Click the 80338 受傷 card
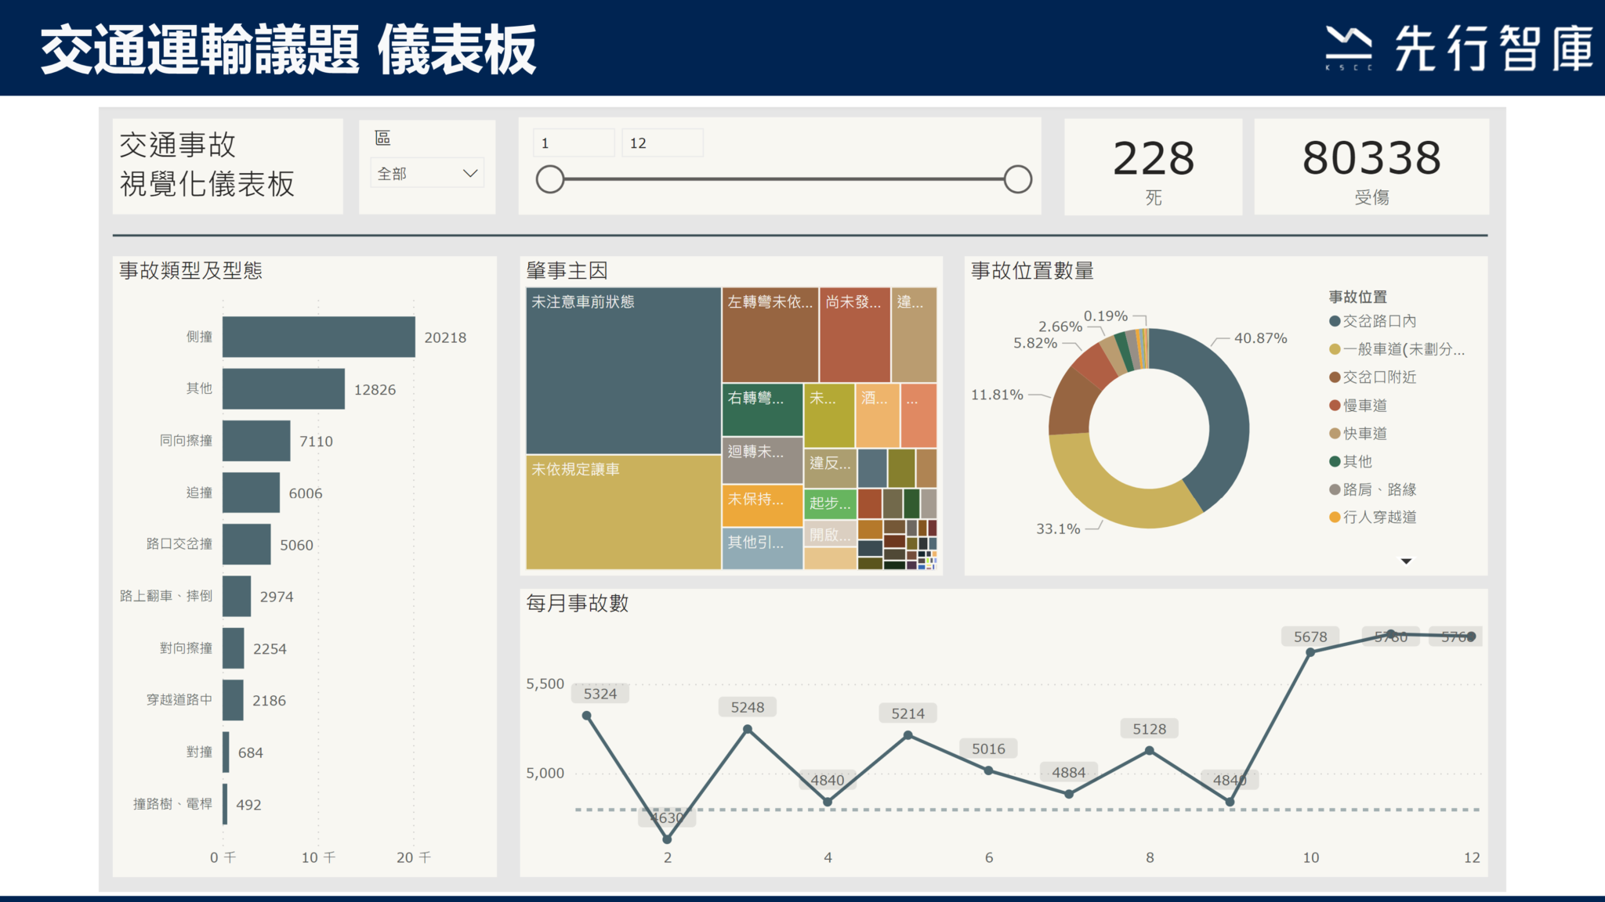Viewport: 1605px width, 902px height. click(1371, 167)
